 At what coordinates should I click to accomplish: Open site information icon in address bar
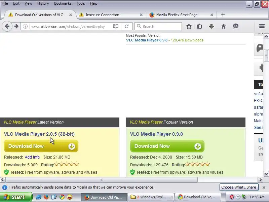click(25, 27)
